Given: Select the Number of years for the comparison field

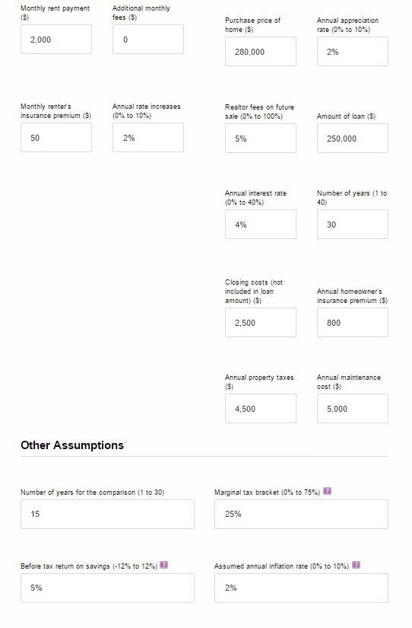Looking at the screenshot, I should click(107, 515).
